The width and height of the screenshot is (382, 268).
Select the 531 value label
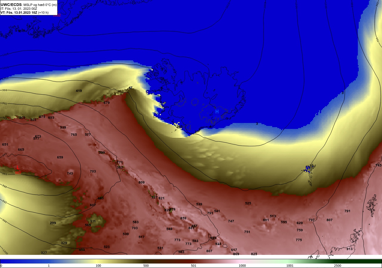(160, 248)
